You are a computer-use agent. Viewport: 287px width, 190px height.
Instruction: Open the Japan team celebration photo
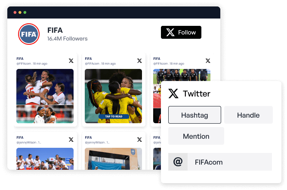pos(45,159)
